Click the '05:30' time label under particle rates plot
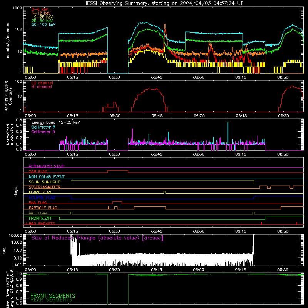Image resolution: width=308 pixels, height=308 pixels. [115, 116]
